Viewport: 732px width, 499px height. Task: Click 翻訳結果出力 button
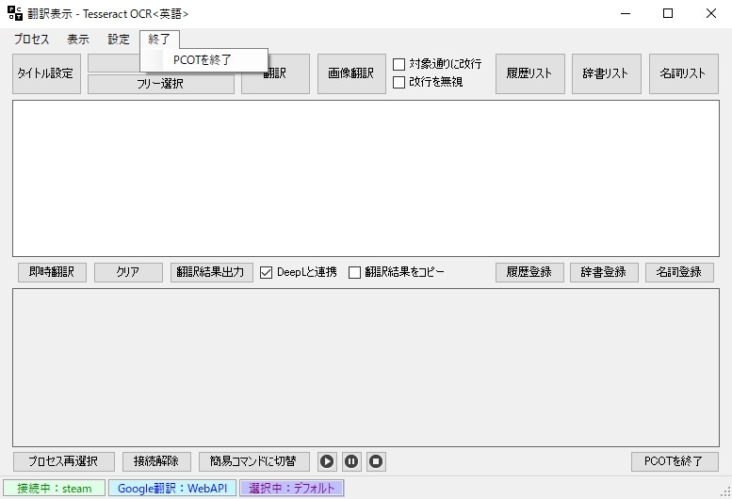tap(211, 272)
